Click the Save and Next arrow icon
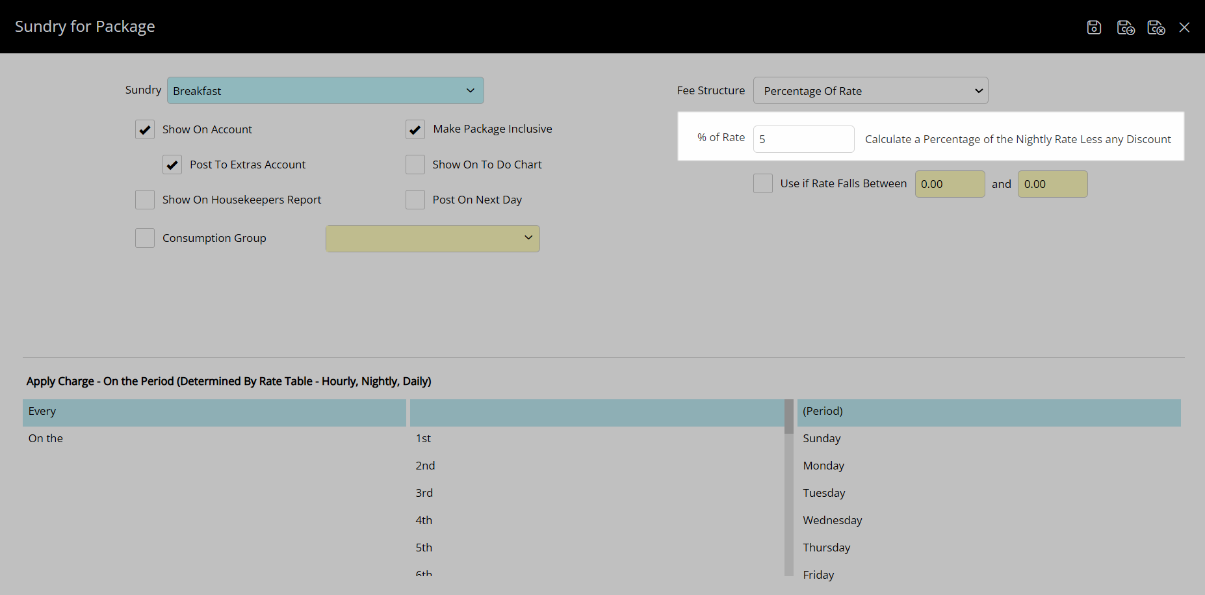The image size is (1205, 595). (x=1125, y=27)
